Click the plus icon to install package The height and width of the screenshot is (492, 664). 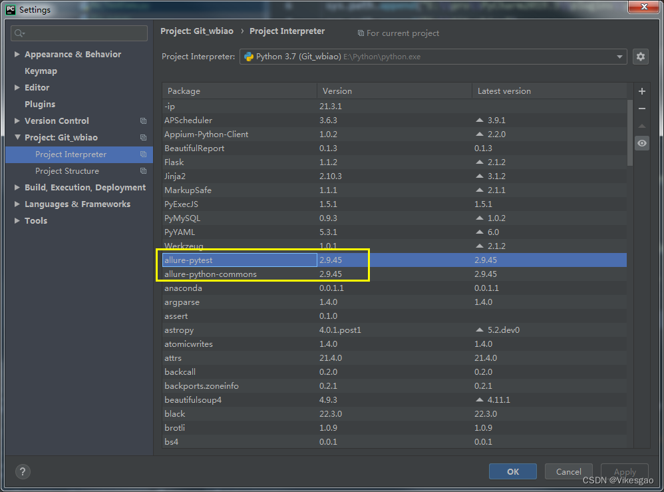tap(642, 91)
